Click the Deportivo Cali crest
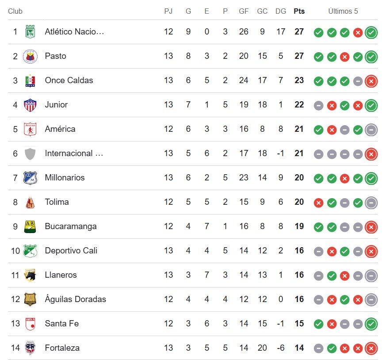Image resolution: width=389 pixels, height=360 pixels. coord(30,251)
